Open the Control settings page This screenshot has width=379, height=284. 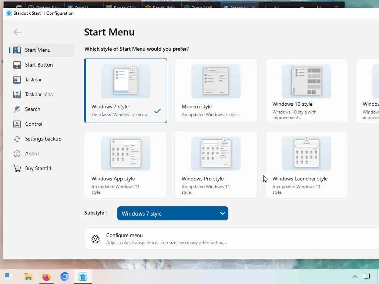click(41, 124)
